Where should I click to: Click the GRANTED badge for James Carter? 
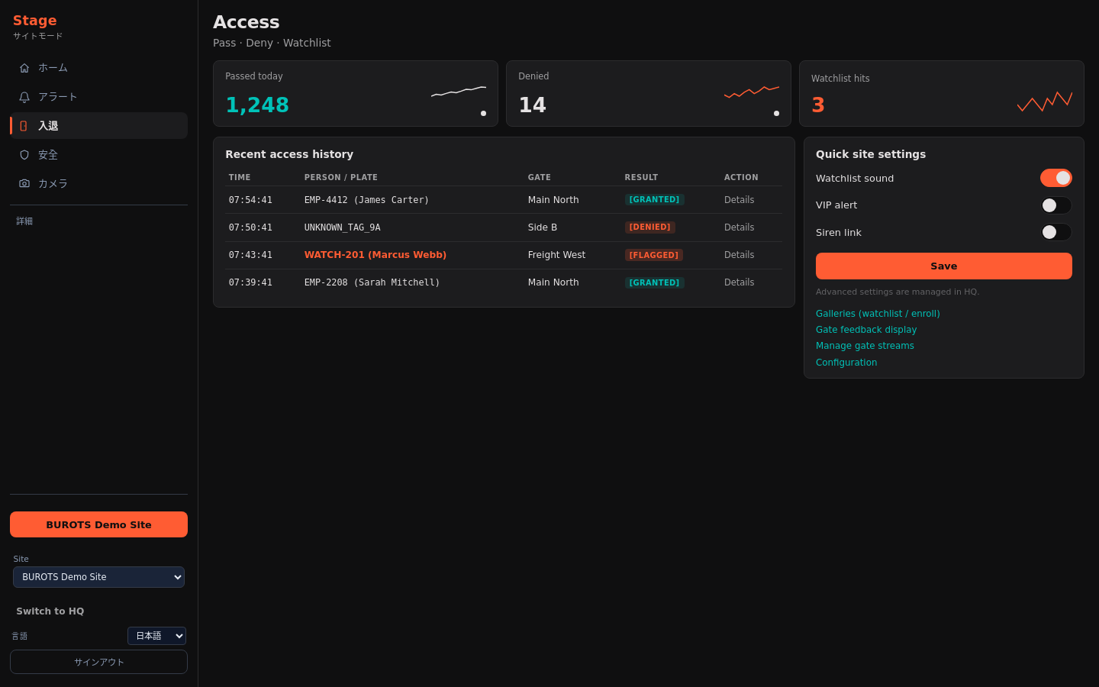click(x=654, y=200)
